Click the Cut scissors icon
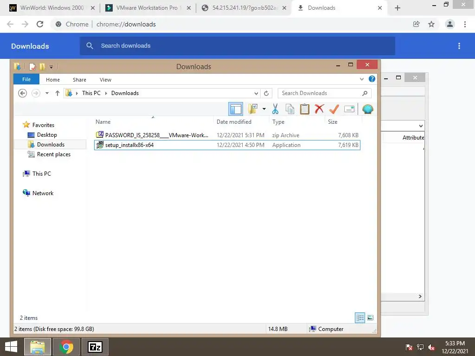Image resolution: width=475 pixels, height=356 pixels. click(x=275, y=109)
